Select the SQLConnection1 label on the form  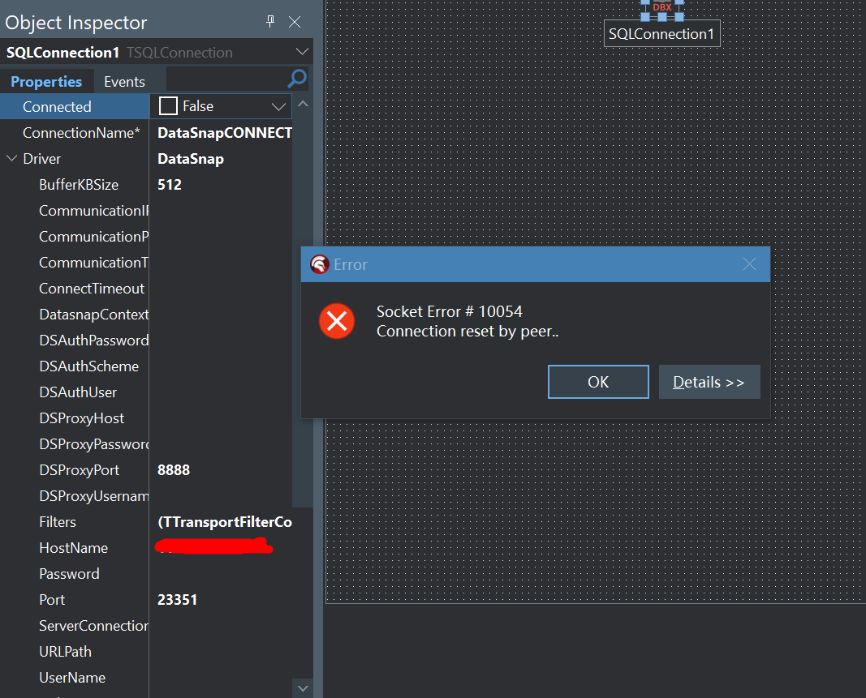[661, 34]
